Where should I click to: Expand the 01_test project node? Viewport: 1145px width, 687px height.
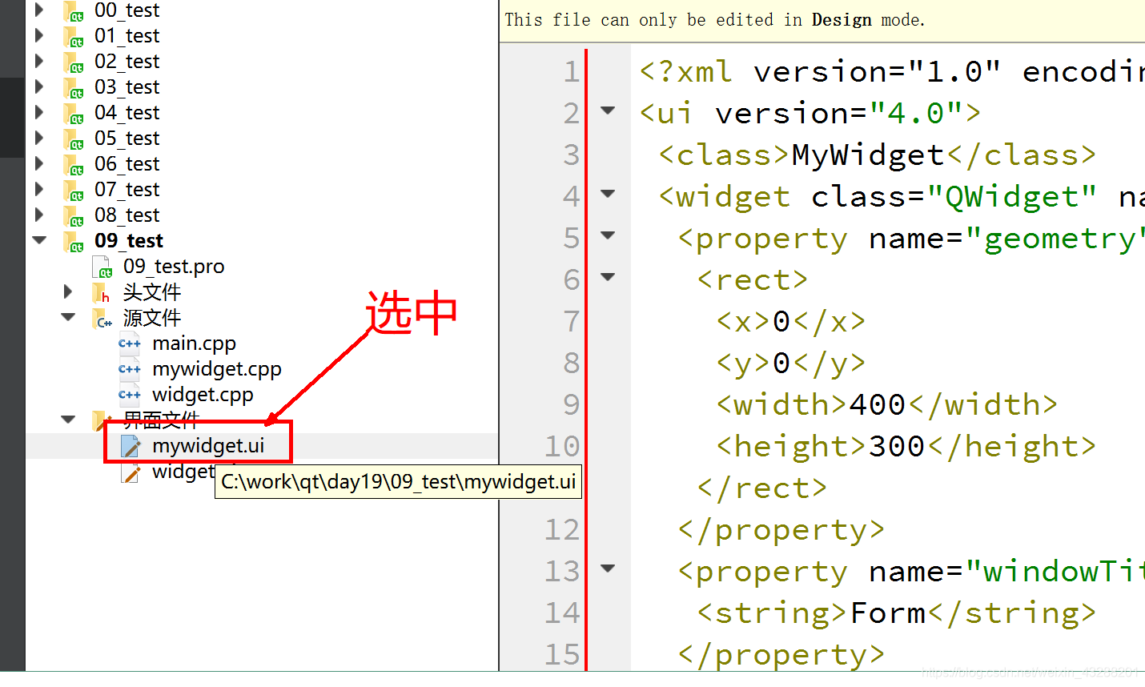[x=39, y=35]
